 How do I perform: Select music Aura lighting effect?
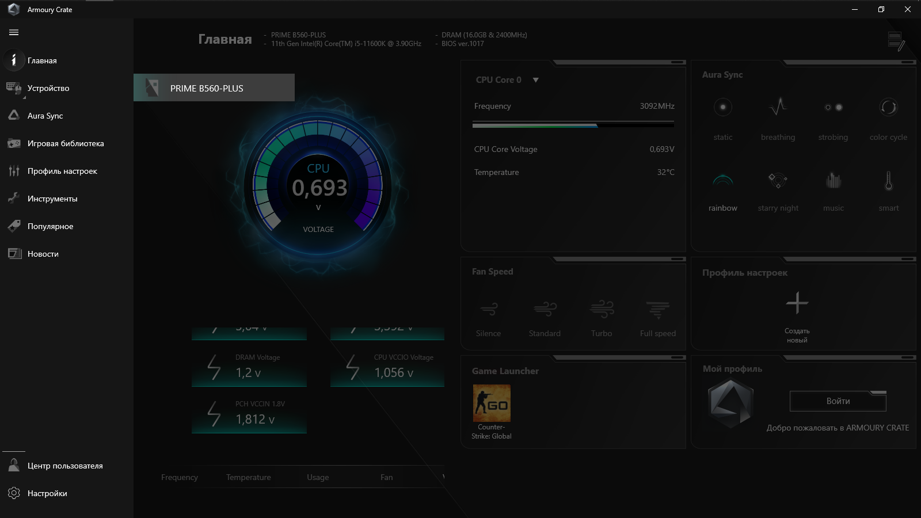tap(833, 192)
